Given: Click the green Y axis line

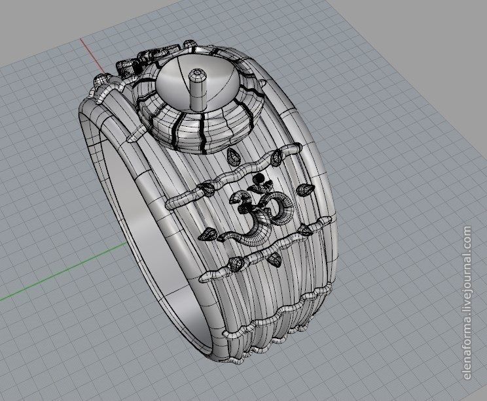Looking at the screenshot, I should click(62, 271).
